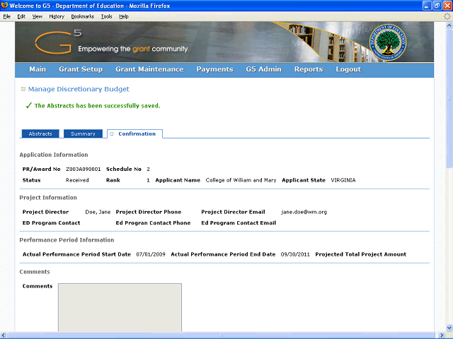Click the Manage Discretionary Budget heading
The width and height of the screenshot is (453, 339).
[79, 89]
